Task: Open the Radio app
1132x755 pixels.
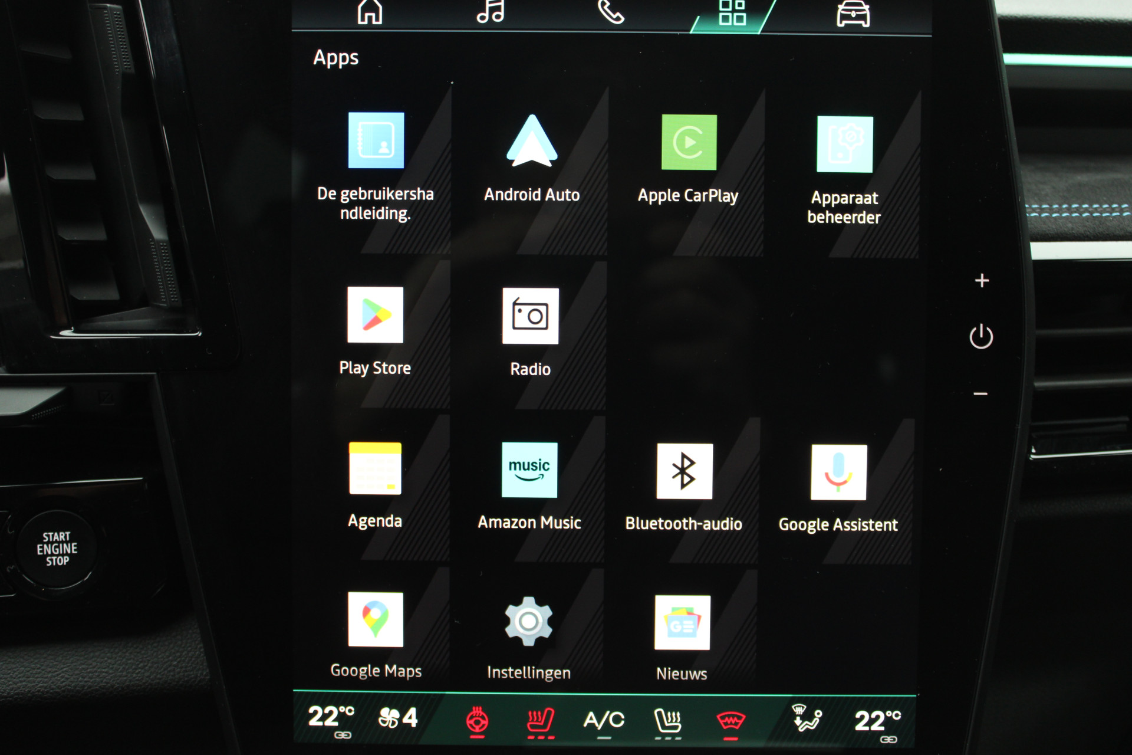Action: (530, 316)
